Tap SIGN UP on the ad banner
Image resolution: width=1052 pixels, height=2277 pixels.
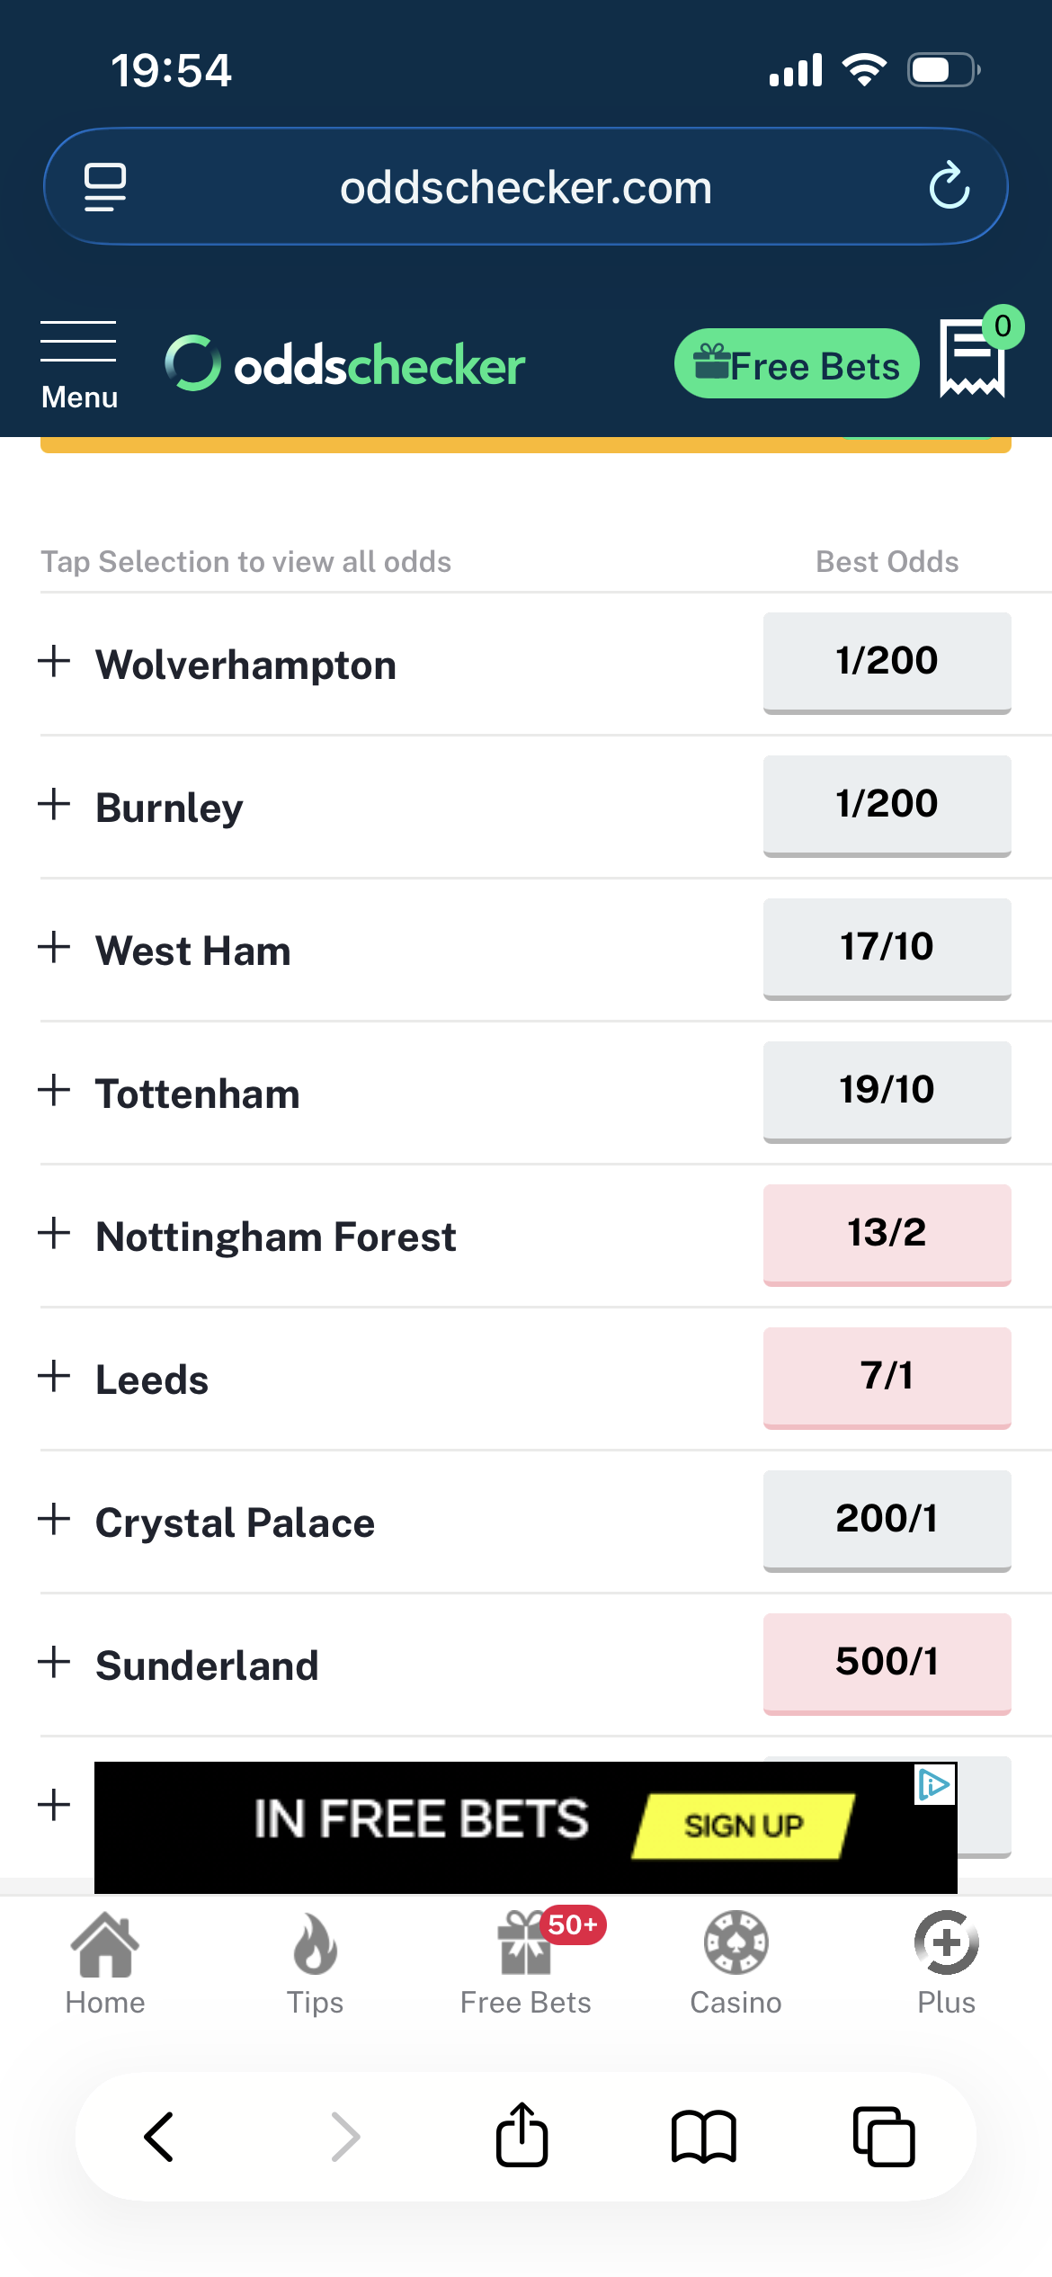[x=744, y=1826]
